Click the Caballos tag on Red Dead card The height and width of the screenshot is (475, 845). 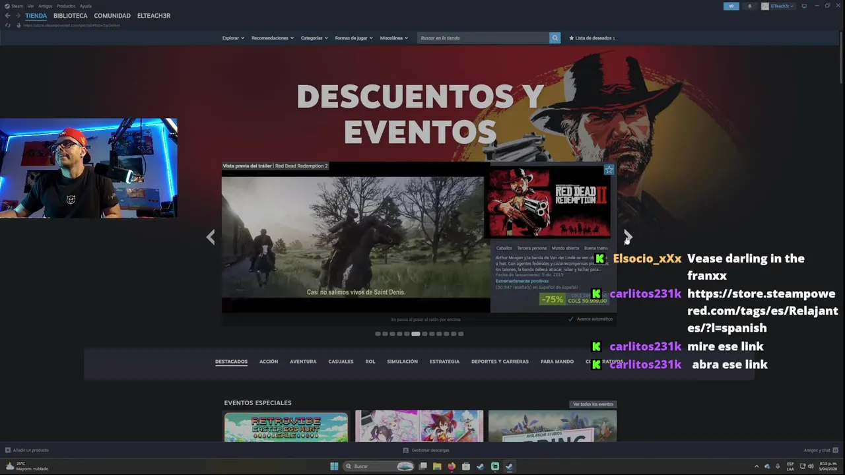pos(504,248)
